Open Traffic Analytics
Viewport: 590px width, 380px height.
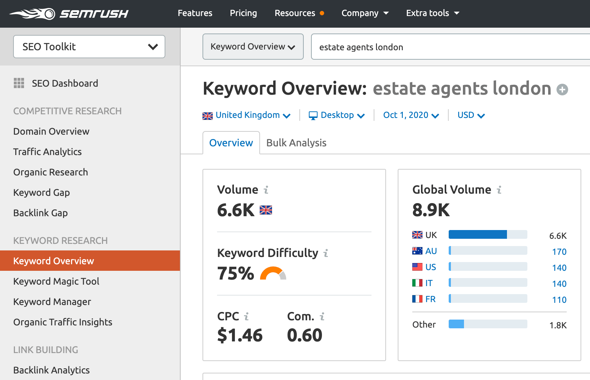(47, 152)
